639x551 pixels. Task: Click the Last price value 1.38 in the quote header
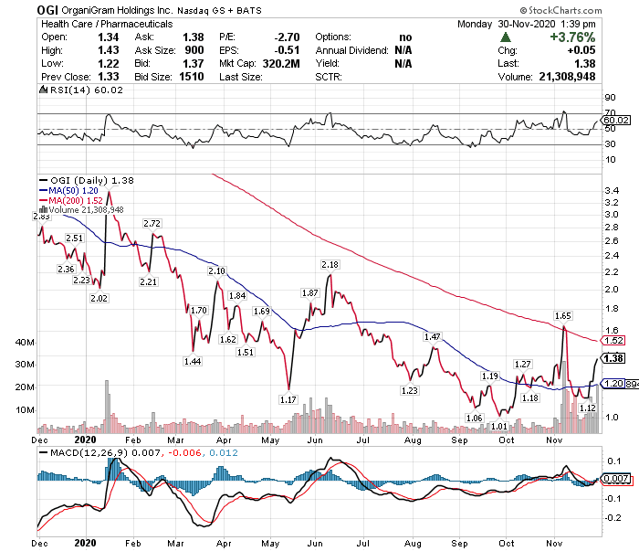pyautogui.click(x=585, y=64)
